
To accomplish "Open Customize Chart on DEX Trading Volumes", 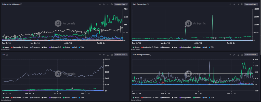I will coord(251,55).
